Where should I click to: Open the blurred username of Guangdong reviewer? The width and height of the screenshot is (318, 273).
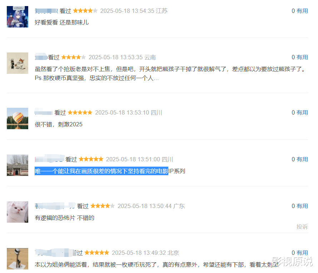tap(55, 206)
